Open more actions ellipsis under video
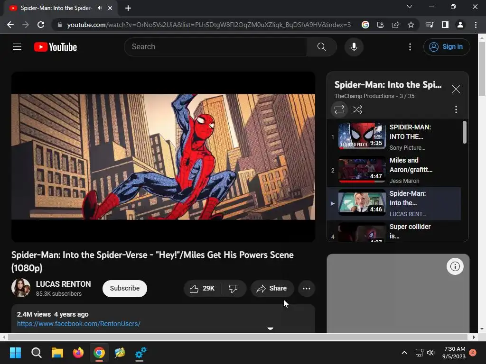The width and height of the screenshot is (486, 364). click(306, 289)
